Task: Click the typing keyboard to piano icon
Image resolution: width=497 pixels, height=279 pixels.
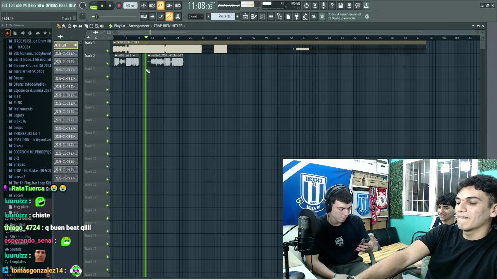Action: tap(144, 17)
